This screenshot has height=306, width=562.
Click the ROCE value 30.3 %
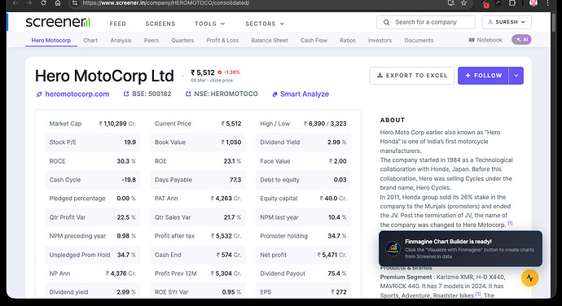pyautogui.click(x=126, y=161)
